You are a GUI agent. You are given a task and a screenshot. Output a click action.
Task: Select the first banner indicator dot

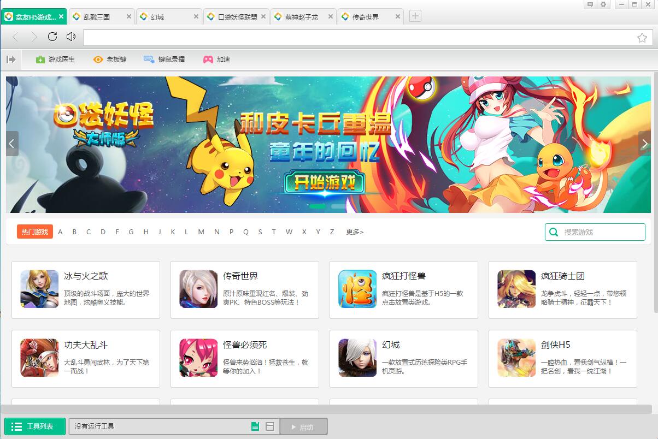(x=318, y=206)
